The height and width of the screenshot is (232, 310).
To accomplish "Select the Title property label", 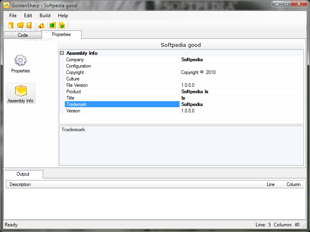I will click(x=70, y=98).
